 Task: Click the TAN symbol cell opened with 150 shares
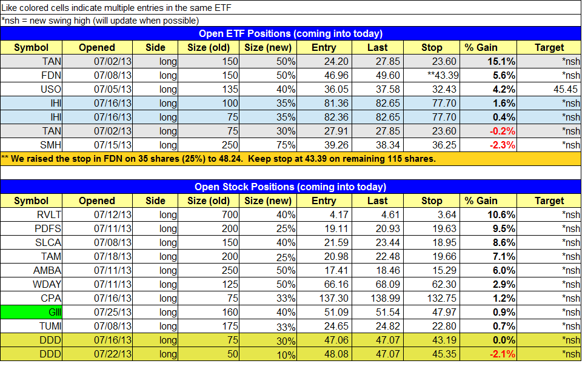[x=32, y=62]
